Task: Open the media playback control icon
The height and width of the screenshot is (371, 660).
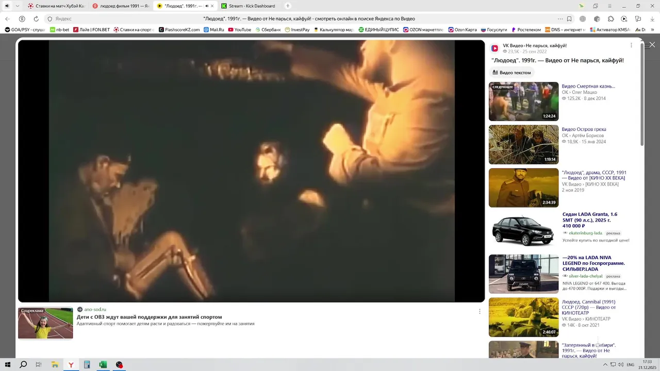Action: (x=624, y=19)
